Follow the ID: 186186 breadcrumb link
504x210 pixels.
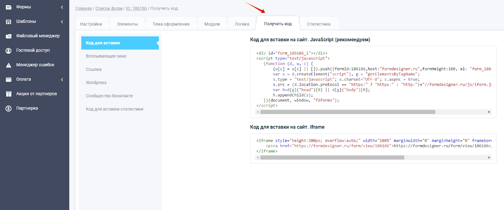(x=136, y=9)
